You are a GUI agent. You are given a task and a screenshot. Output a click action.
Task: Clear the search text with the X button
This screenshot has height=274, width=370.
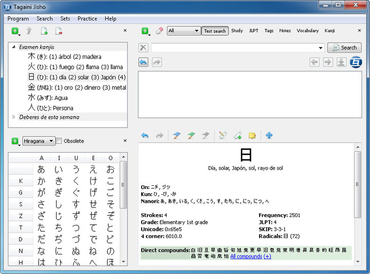coord(143,48)
